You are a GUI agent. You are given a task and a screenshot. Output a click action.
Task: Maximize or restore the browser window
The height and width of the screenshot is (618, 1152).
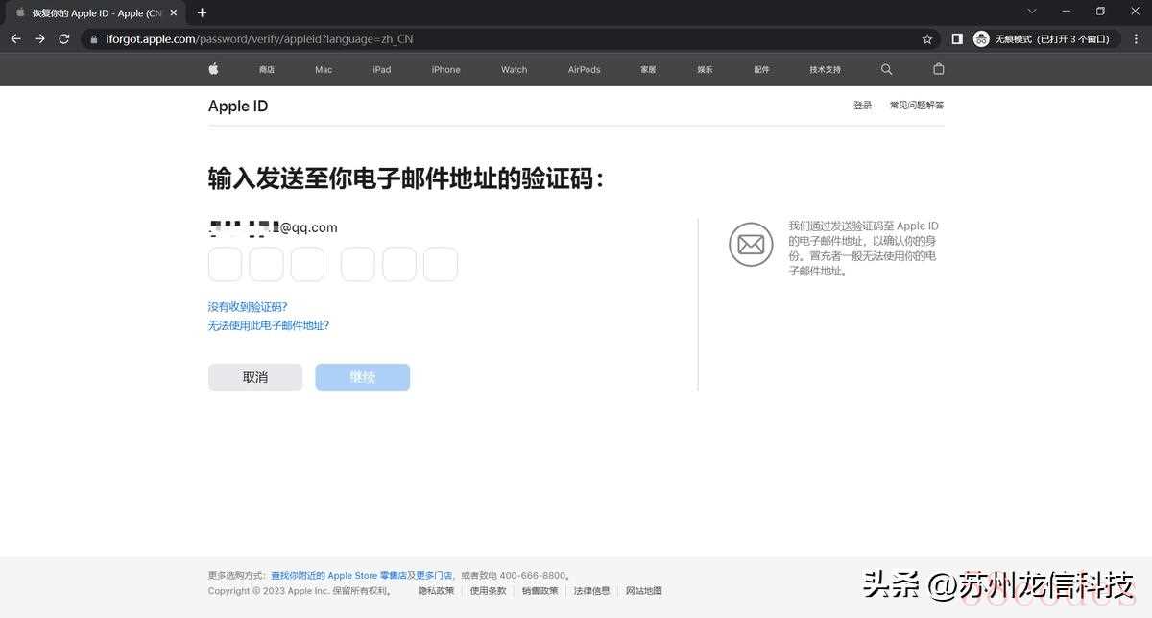tap(1100, 12)
